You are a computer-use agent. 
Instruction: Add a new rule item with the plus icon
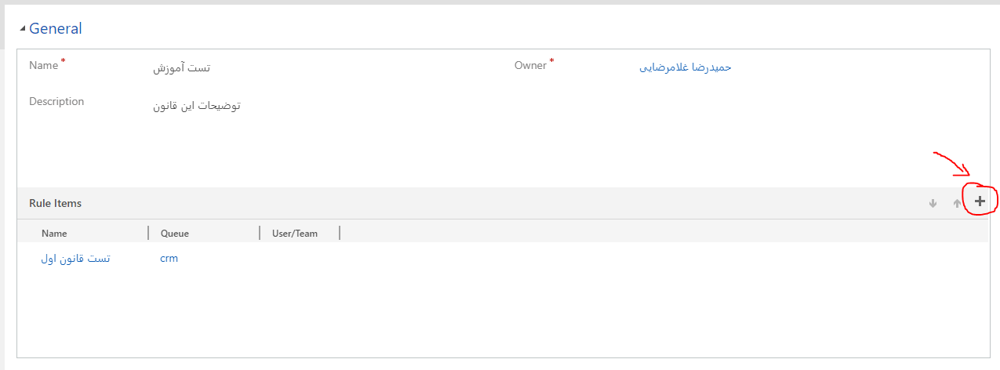coord(980,201)
